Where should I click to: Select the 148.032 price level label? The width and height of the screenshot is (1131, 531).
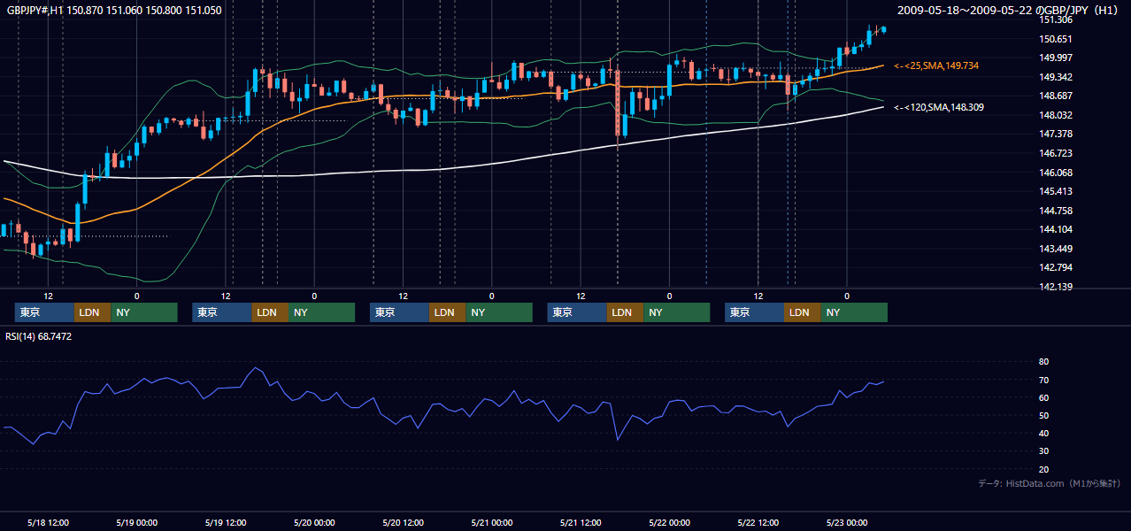[1055, 115]
